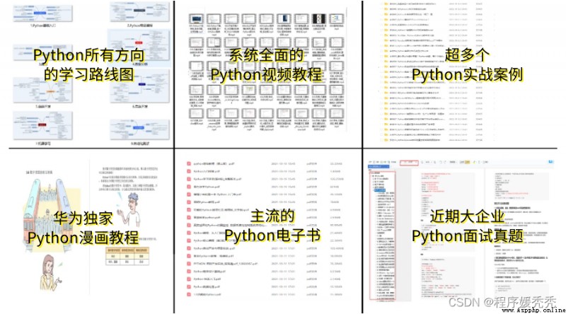Open mind map numbered 9 with blue node
The height and width of the screenshot is (314, 566).
click(x=139, y=129)
